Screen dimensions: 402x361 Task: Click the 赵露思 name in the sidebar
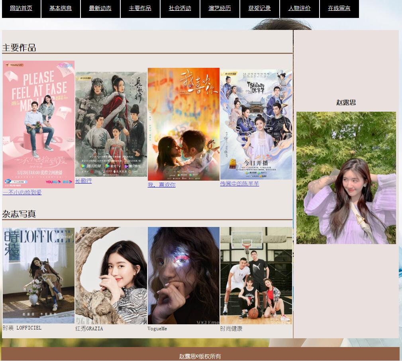coord(346,103)
